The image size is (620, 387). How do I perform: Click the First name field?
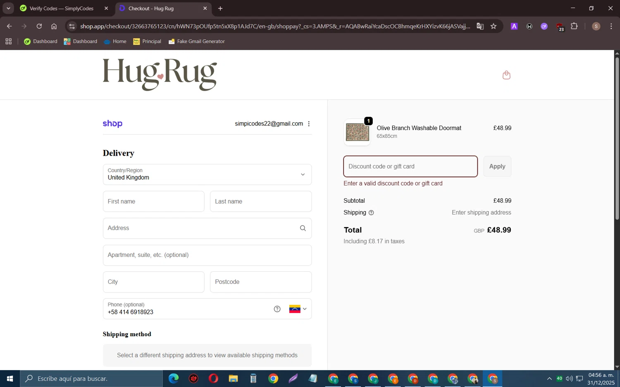(x=153, y=202)
